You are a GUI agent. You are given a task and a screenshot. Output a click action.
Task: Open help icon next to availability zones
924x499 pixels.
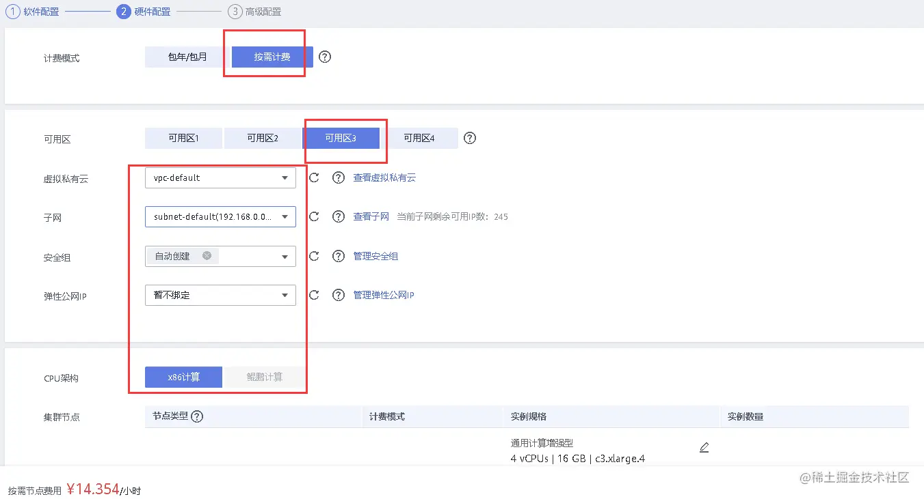tap(469, 138)
